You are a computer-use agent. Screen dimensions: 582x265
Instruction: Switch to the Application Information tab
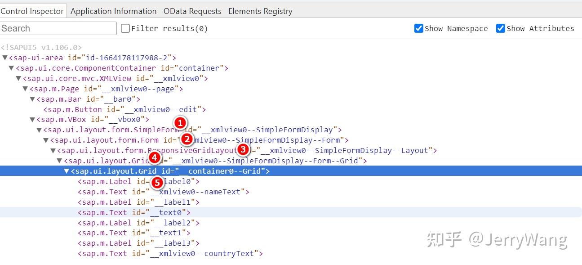pos(113,11)
